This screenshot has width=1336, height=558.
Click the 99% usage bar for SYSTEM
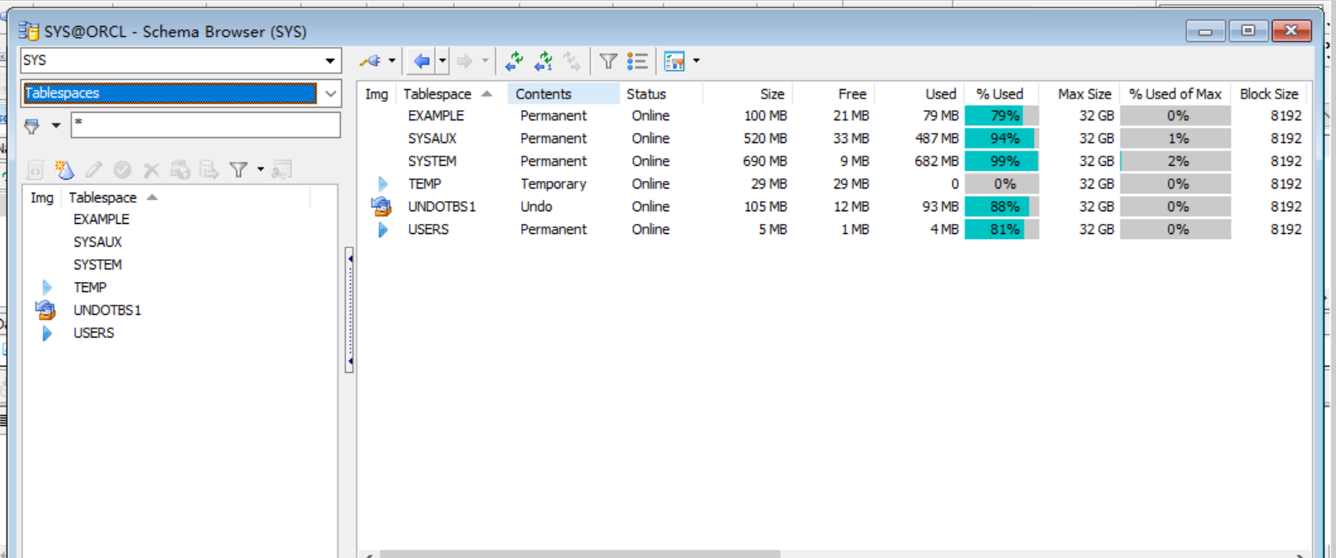pyautogui.click(x=1002, y=162)
